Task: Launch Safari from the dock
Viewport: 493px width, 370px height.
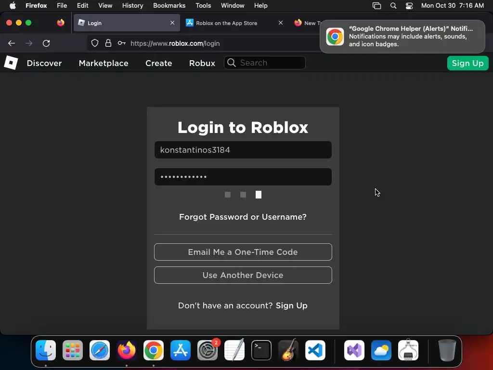Action: [x=100, y=350]
